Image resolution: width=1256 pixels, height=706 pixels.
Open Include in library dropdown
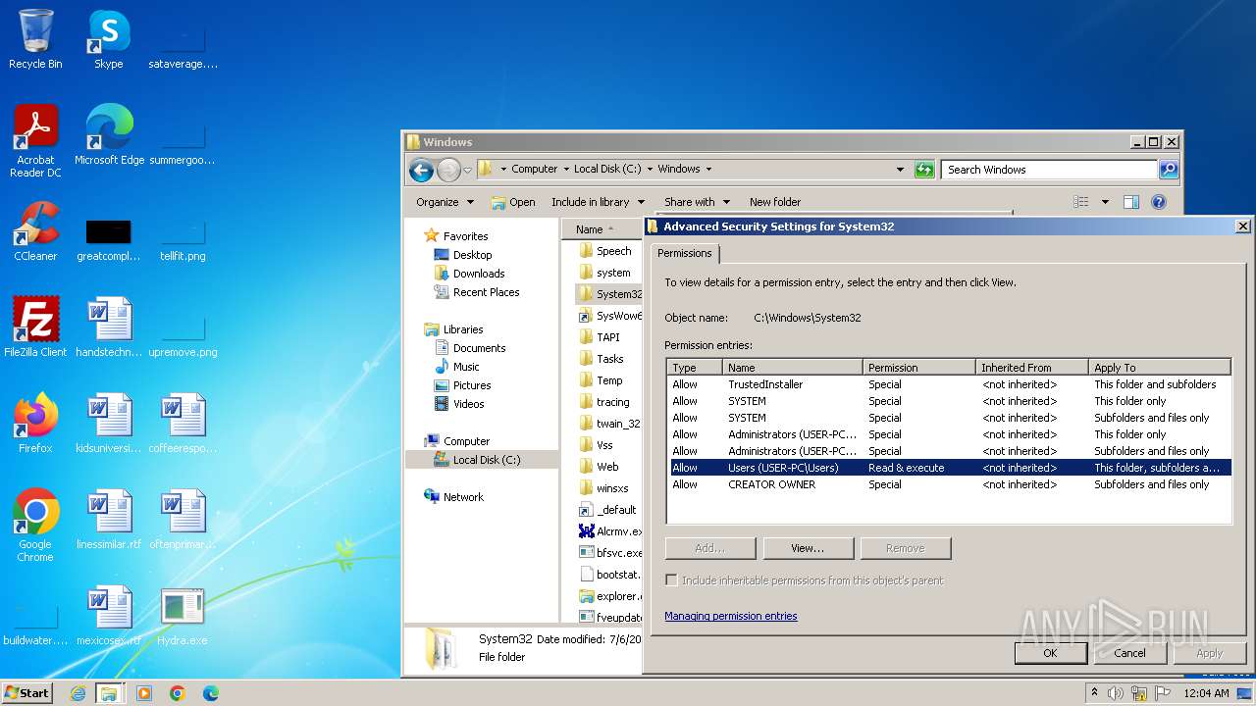tap(598, 202)
